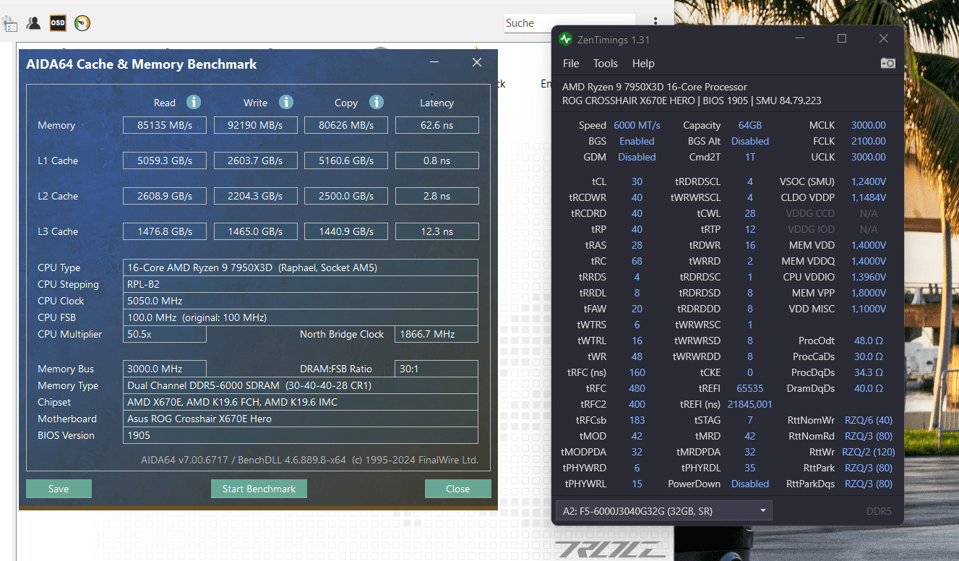Open the Tools menu in ZenTimings

(606, 64)
